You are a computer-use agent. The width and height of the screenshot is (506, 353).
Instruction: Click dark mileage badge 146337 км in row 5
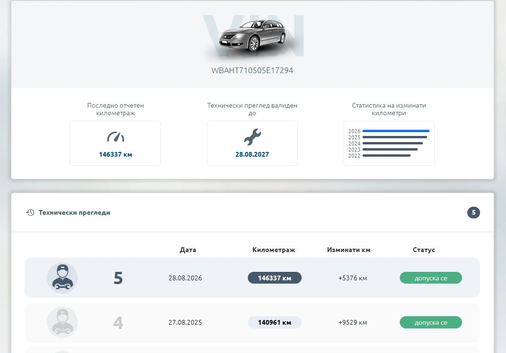click(x=275, y=278)
